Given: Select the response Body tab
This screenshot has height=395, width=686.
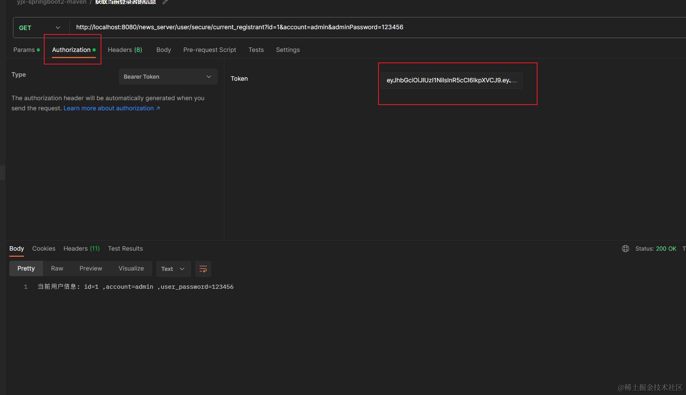Looking at the screenshot, I should point(17,249).
